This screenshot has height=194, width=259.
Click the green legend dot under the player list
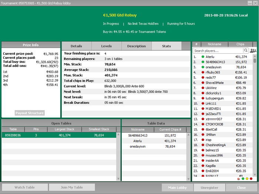pyautogui.click(x=243, y=178)
